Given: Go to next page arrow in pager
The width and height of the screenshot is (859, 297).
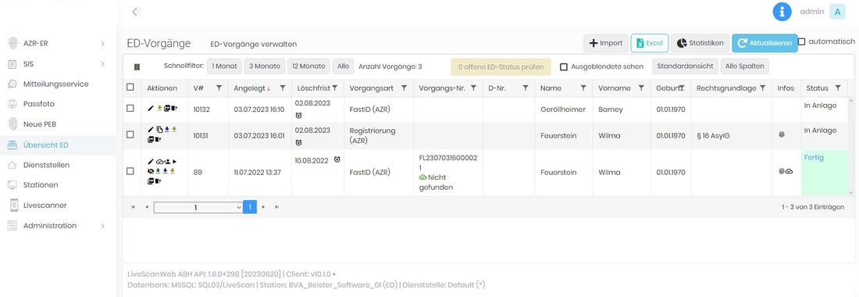Looking at the screenshot, I should (263, 207).
